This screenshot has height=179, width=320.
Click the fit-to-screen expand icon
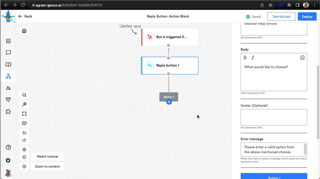[24, 114]
